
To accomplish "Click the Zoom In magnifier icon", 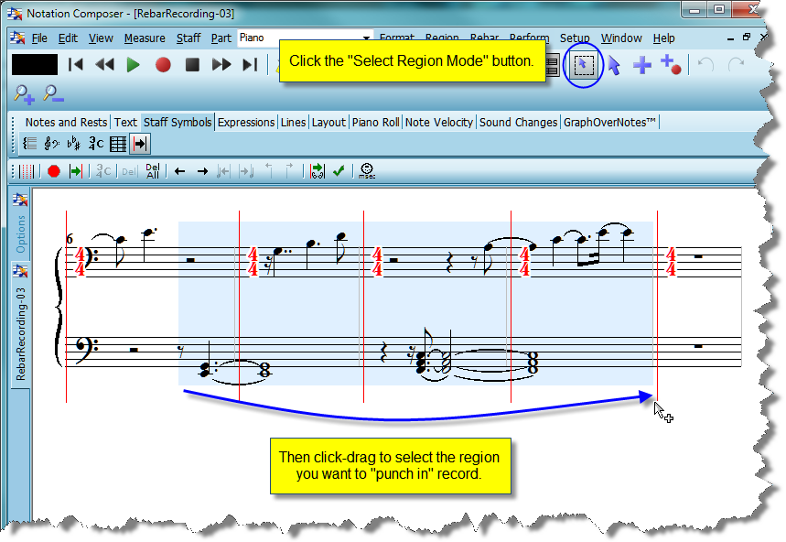I will pyautogui.click(x=25, y=92).
